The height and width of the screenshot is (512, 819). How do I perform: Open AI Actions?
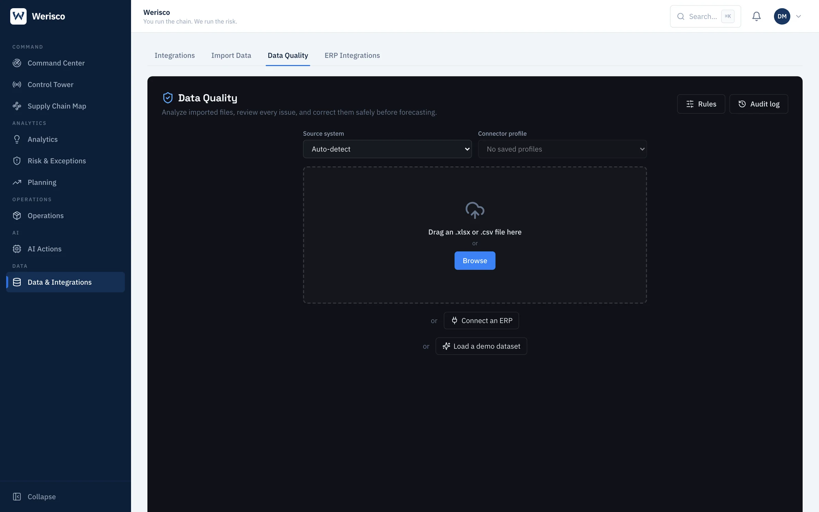(66, 249)
